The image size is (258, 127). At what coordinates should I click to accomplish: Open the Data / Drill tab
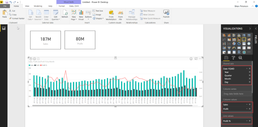click(74, 6)
